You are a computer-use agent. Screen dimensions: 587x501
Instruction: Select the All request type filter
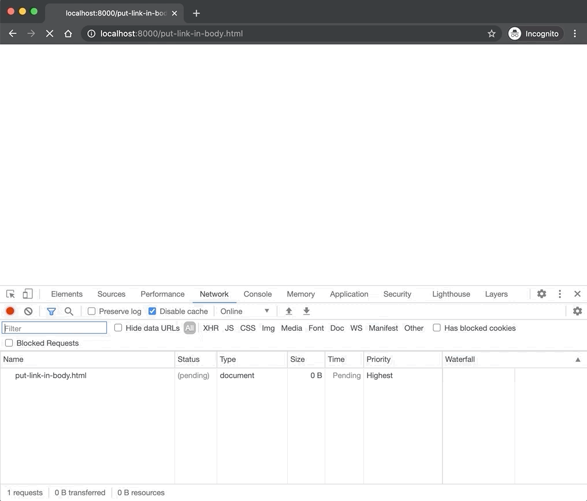pyautogui.click(x=190, y=328)
